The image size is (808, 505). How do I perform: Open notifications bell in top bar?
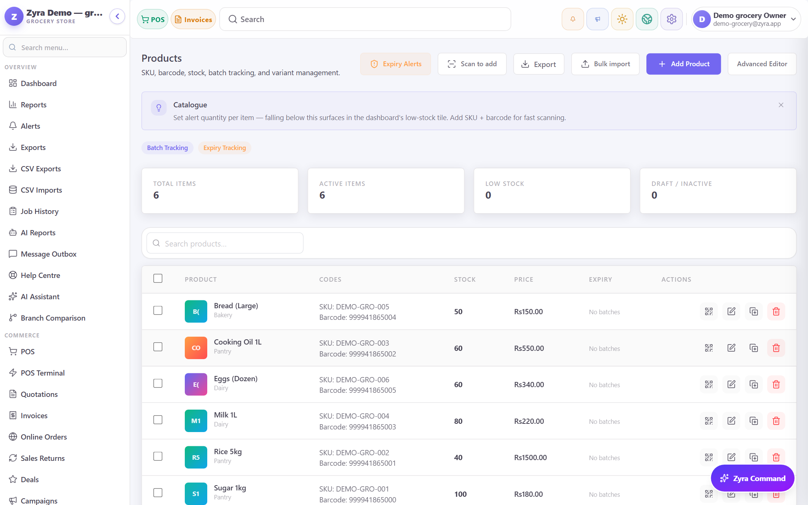[x=573, y=19]
